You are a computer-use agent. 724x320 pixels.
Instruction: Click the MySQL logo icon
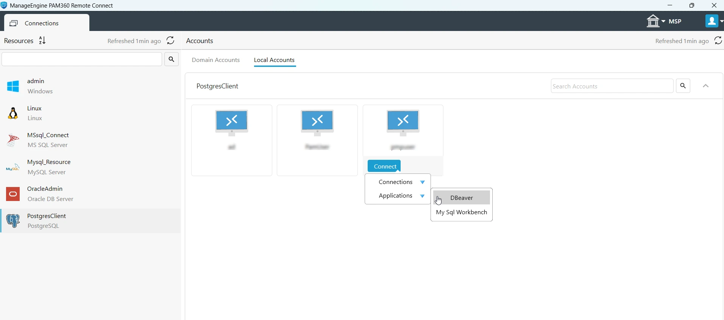pyautogui.click(x=13, y=167)
